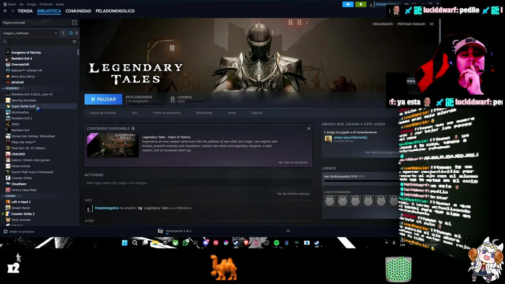Open friend Jonas sexum(torrente) entry
505x284 pixels.
click(x=350, y=138)
